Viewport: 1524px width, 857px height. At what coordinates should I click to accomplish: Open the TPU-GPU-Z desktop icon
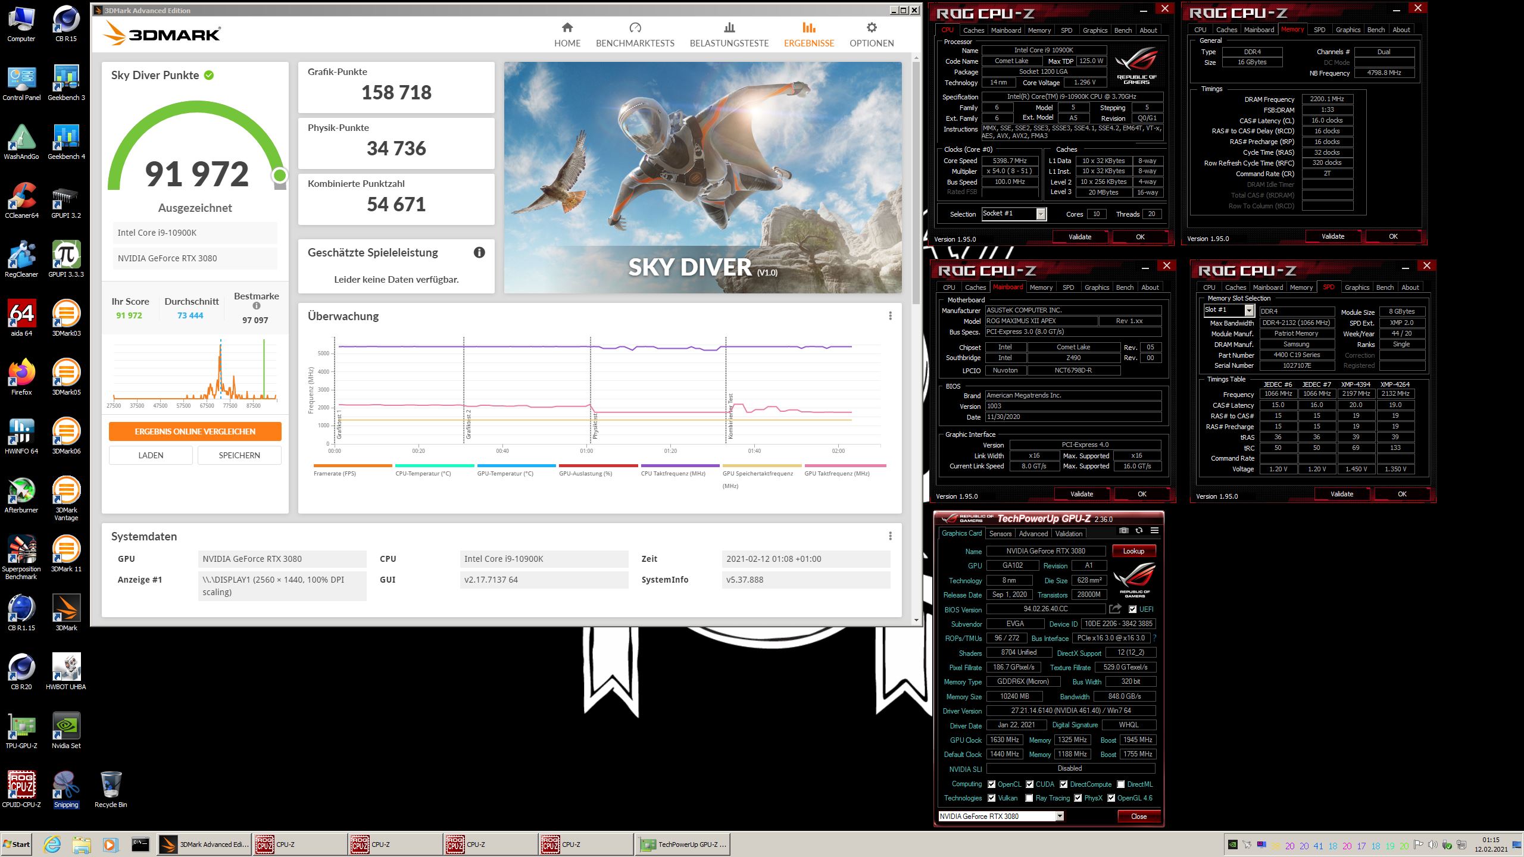pos(21,731)
